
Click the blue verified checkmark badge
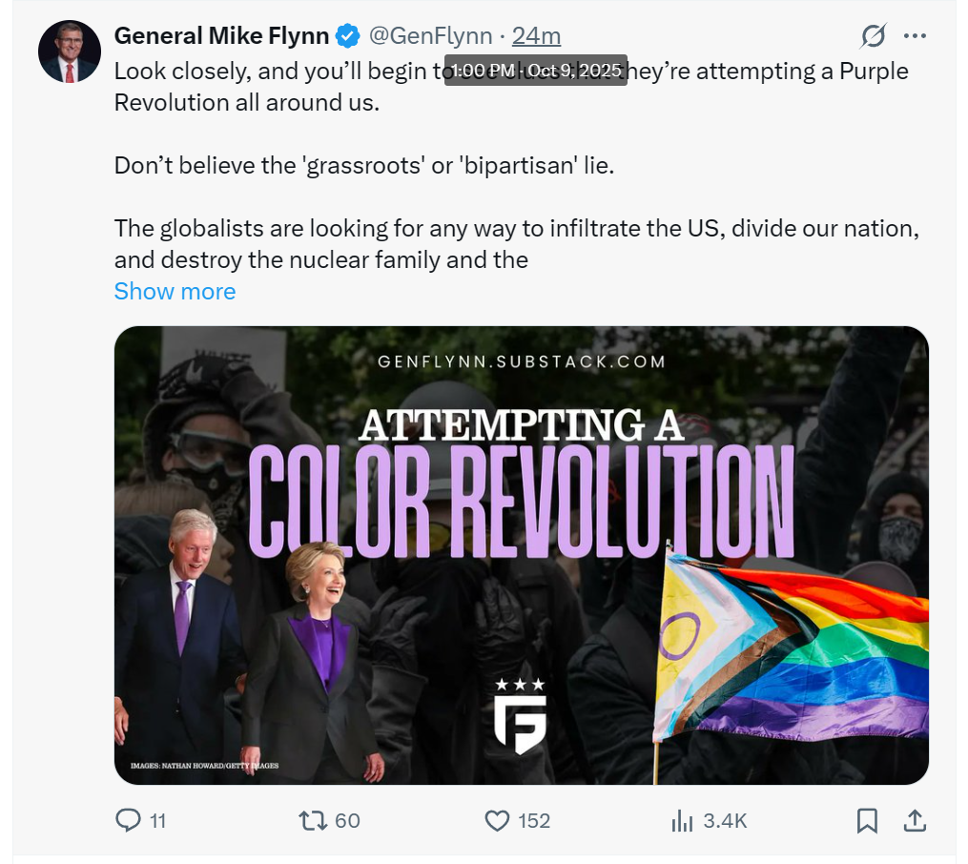point(349,36)
